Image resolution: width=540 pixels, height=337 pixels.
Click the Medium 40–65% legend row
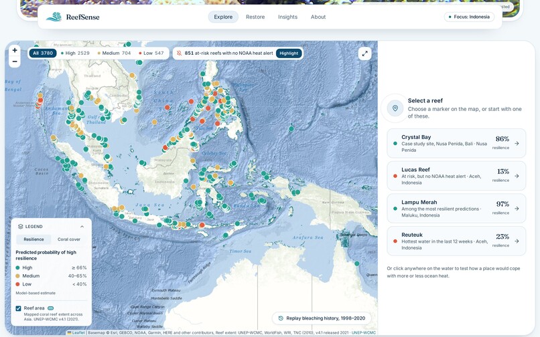(x=51, y=275)
